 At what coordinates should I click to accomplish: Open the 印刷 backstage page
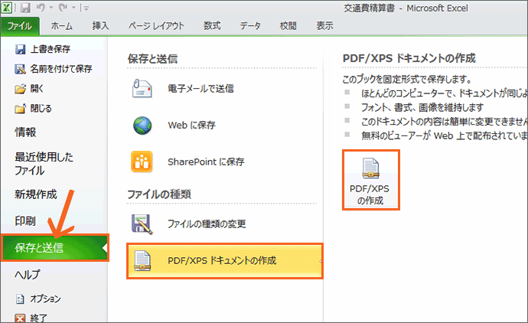coord(25,221)
